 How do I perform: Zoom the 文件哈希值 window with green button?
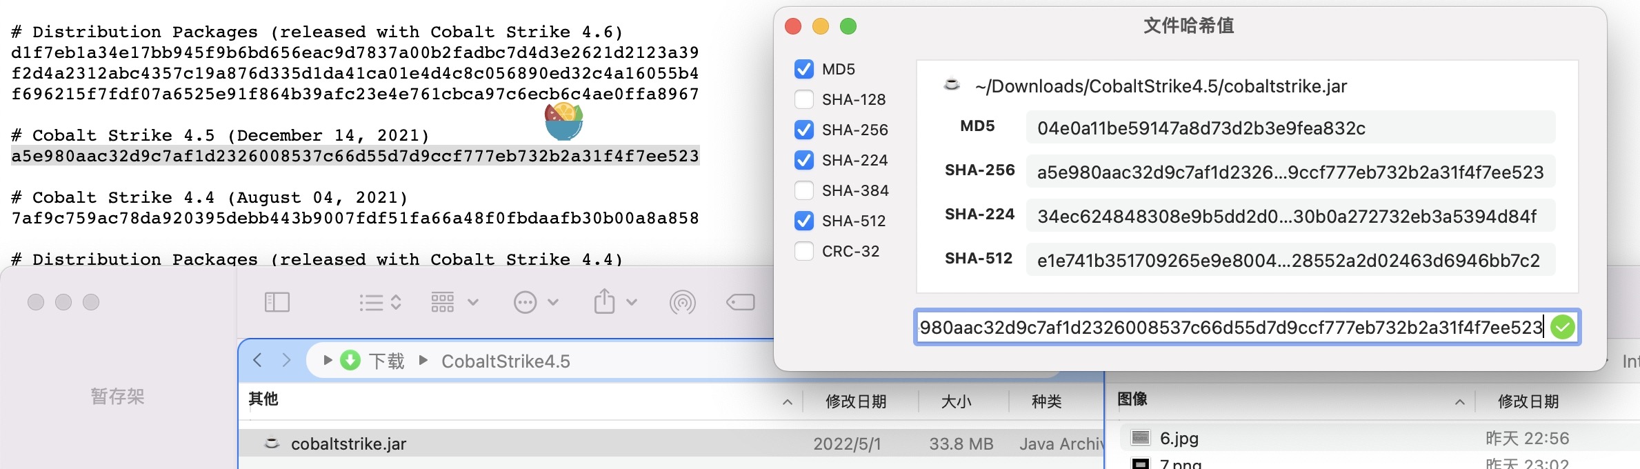pos(848,26)
